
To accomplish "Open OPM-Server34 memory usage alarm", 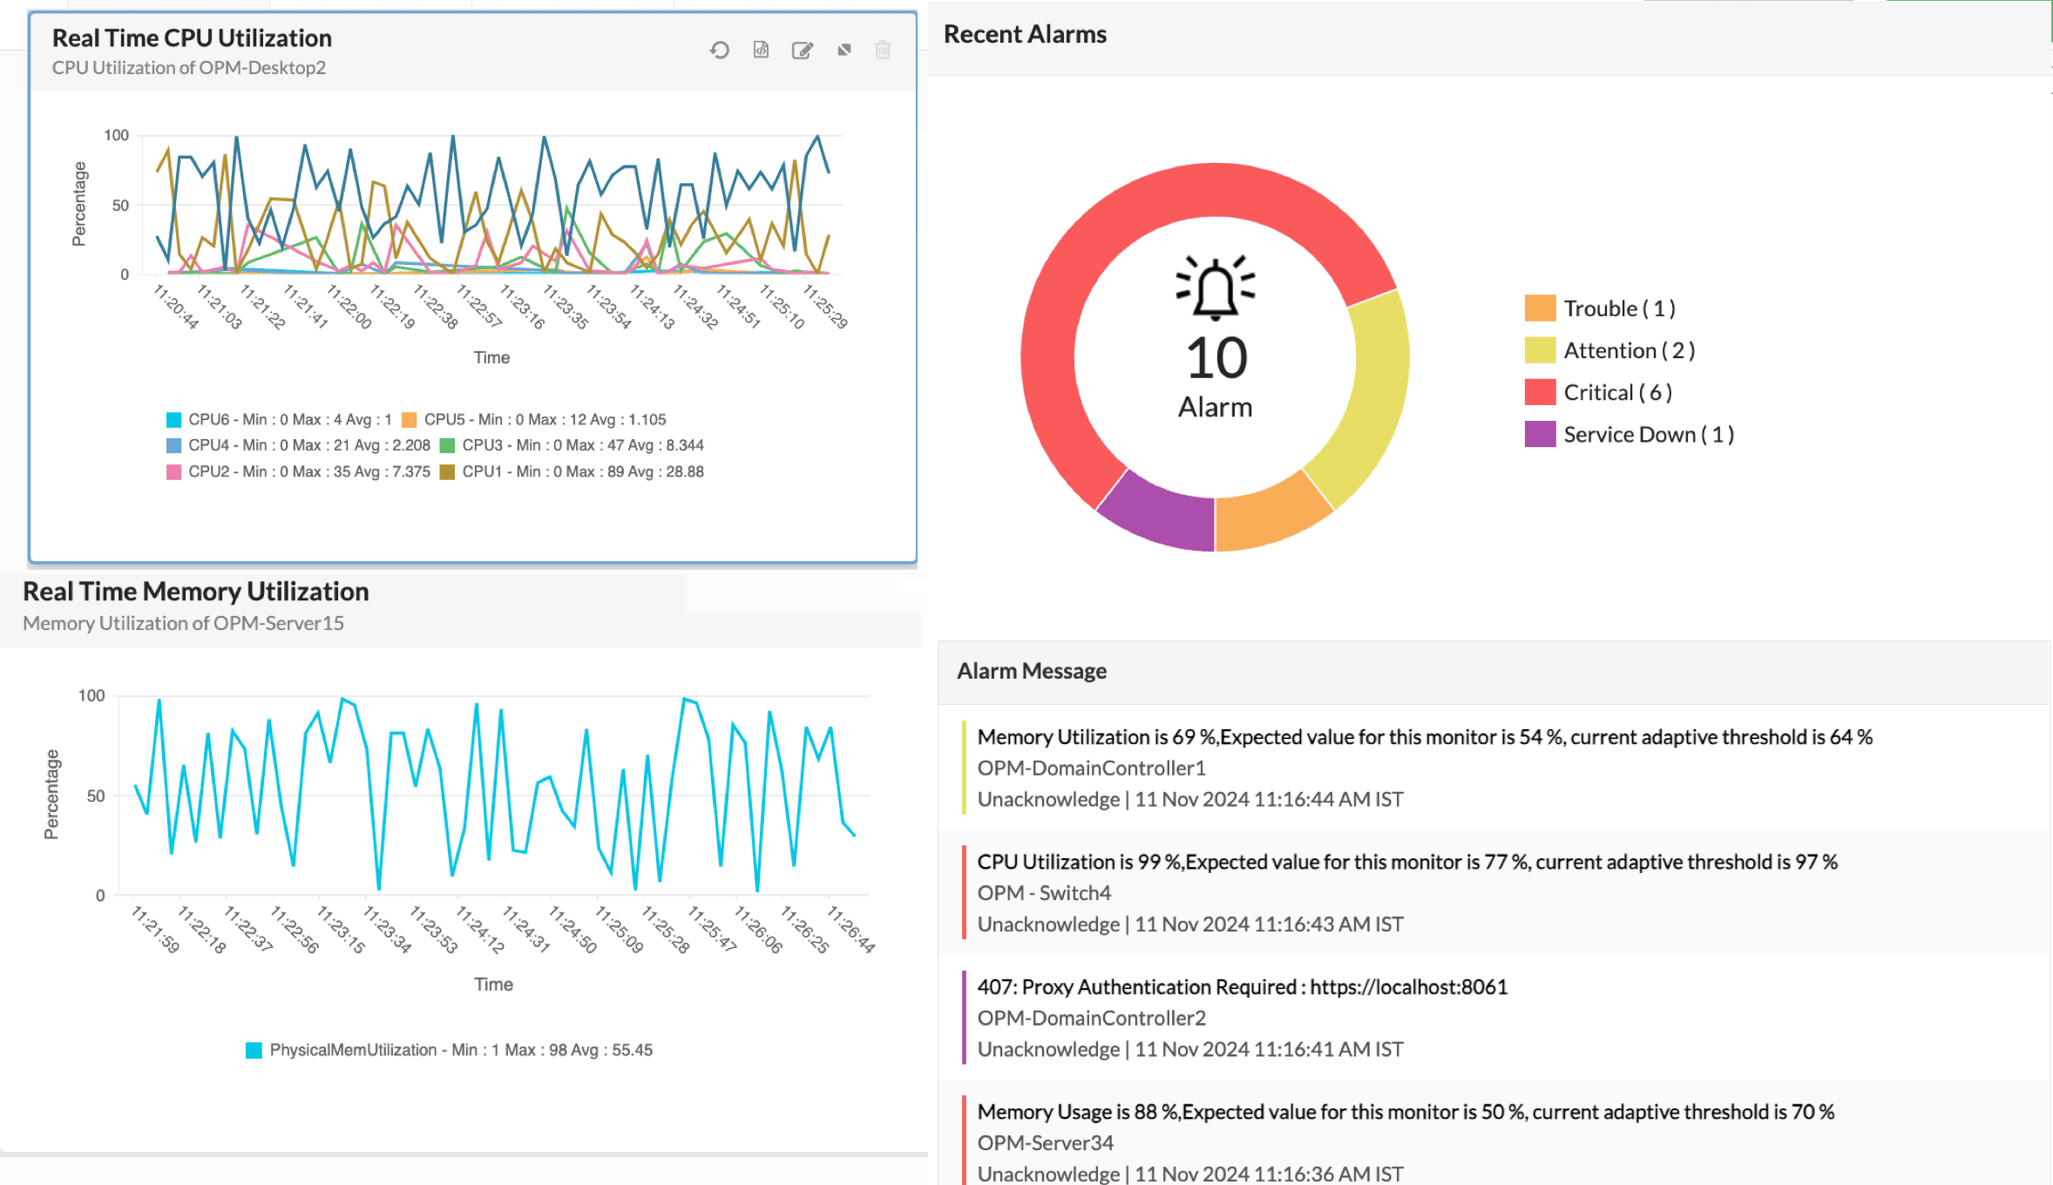I will pyautogui.click(x=1405, y=1113).
